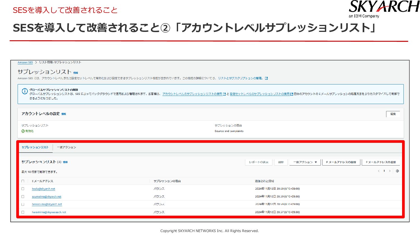Click the date 2024年11月12日 20:57 (UTC+09:00)
Screen dimensions: 420x236
(x=277, y=212)
